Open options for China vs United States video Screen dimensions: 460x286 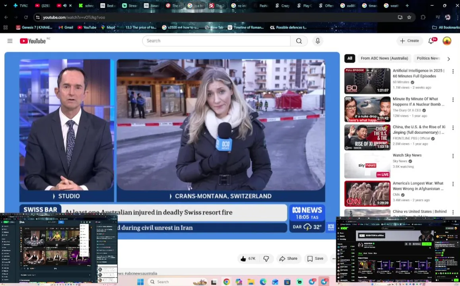tap(453, 212)
